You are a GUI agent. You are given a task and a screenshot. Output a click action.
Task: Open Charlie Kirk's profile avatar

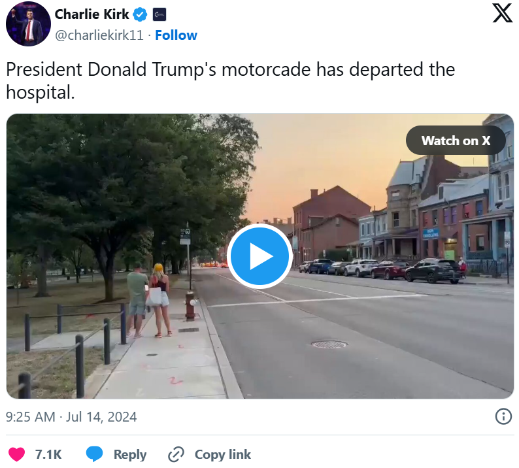29,24
